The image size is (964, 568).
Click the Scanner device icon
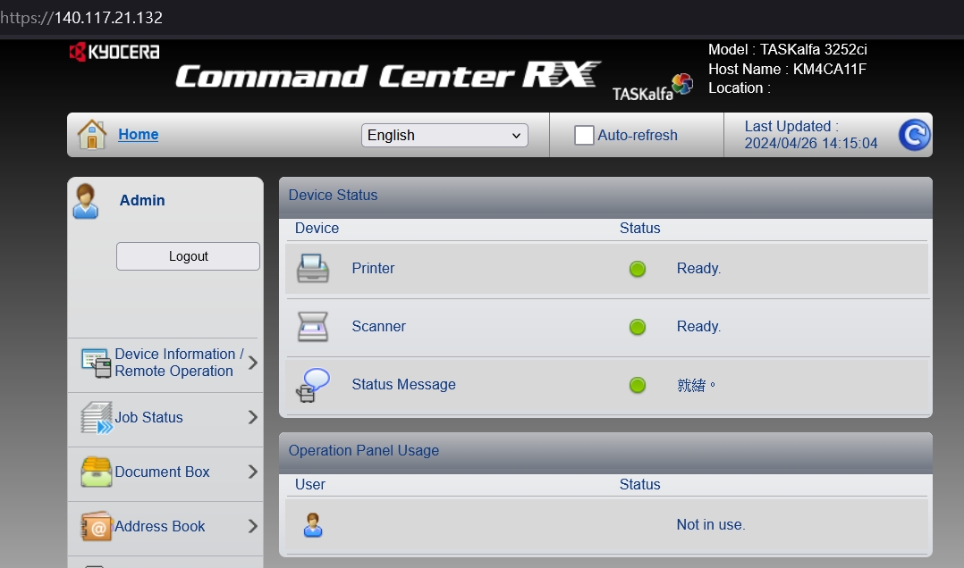click(313, 327)
